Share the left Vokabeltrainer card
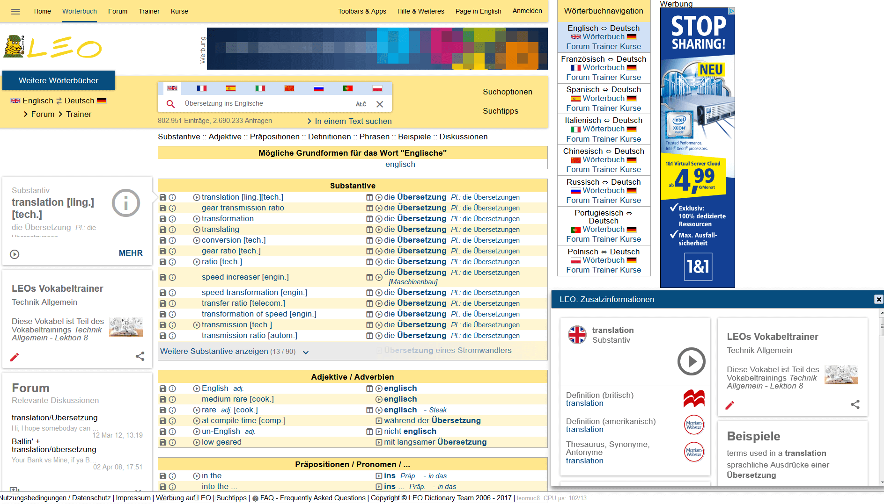 (x=140, y=356)
